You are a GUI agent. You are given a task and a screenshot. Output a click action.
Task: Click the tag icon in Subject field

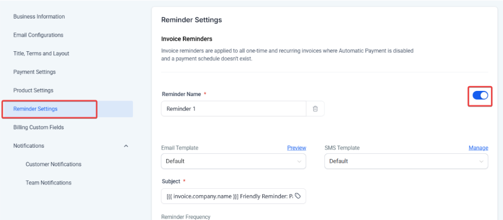click(298, 196)
